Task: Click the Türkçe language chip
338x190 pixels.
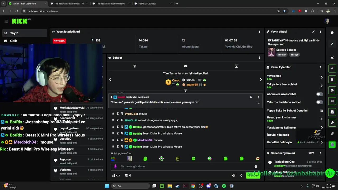Action: coord(294,55)
